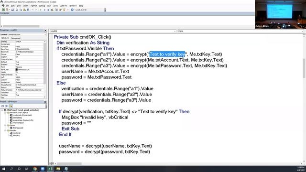Viewport: 306px width, 172px height.
Task: Open Properties Window from toolbar icon
Action: coord(60,10)
